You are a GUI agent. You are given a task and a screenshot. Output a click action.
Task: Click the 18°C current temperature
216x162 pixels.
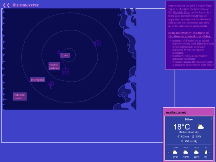click(182, 127)
